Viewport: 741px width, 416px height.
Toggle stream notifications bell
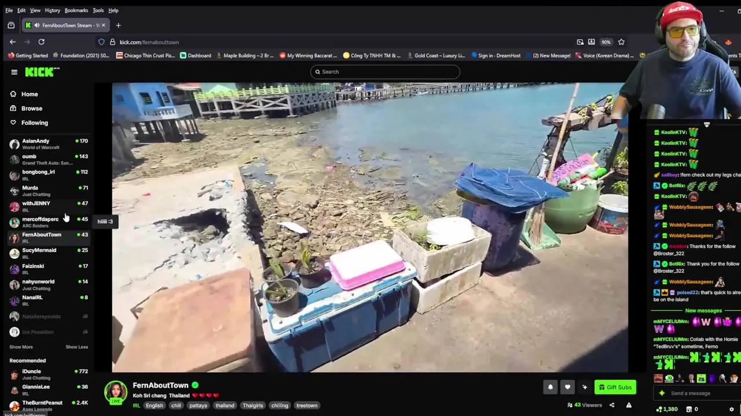551,387
